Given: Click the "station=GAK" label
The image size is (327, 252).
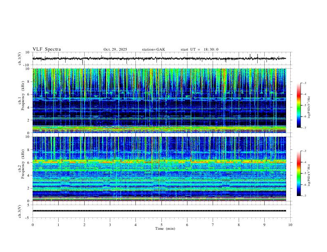Looking at the screenshot, I should coord(153,49).
